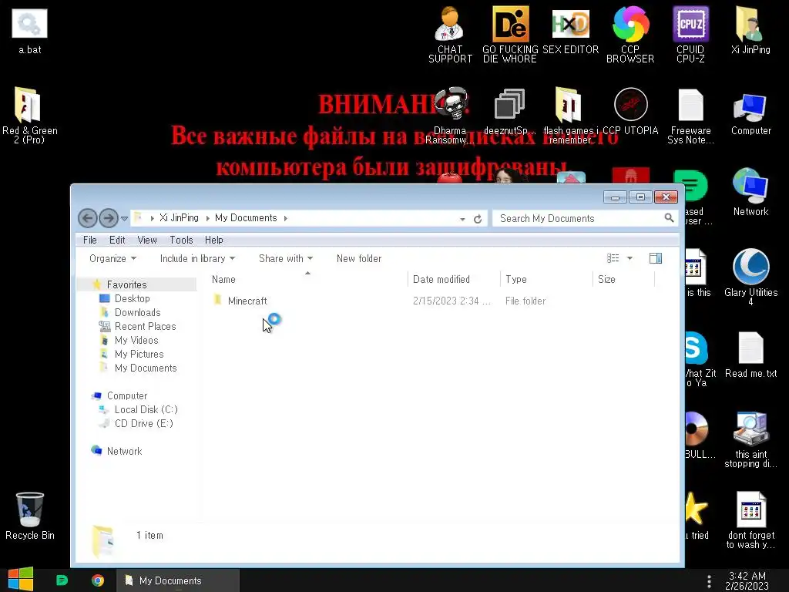Open Freeware Sys Note... file icon
789x592 pixels.
coord(690,116)
